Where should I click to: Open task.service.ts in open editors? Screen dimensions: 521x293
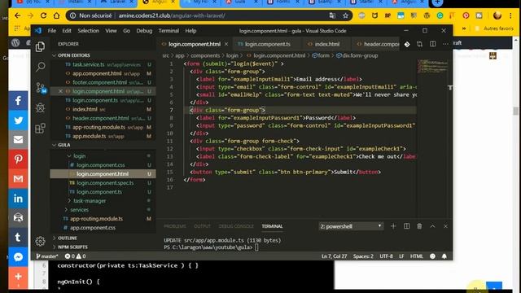(x=89, y=64)
